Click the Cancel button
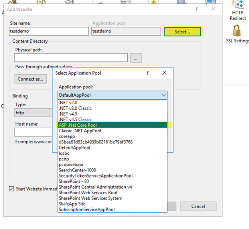The height and width of the screenshot is (229, 249). (x=198, y=206)
